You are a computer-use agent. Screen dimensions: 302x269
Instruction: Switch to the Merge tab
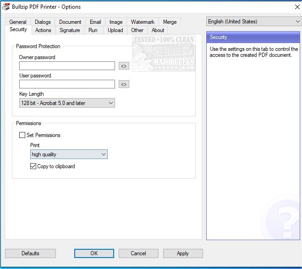coord(170,22)
